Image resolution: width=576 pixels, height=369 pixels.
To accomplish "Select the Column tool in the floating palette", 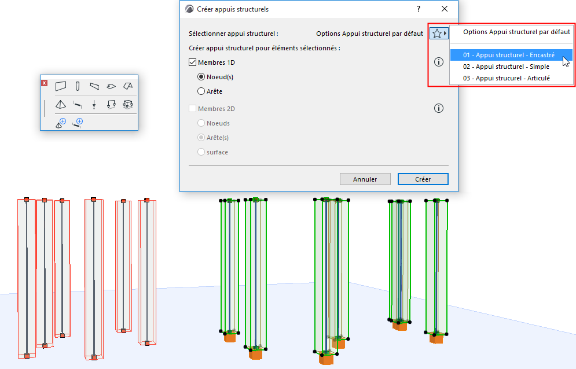I will [x=78, y=86].
